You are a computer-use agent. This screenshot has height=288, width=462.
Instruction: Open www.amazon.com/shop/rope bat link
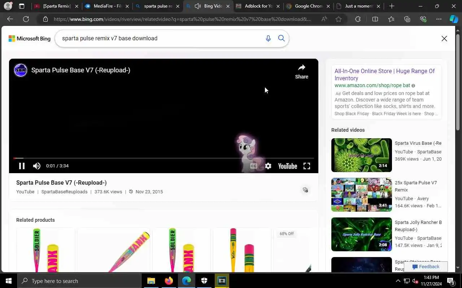point(372,86)
